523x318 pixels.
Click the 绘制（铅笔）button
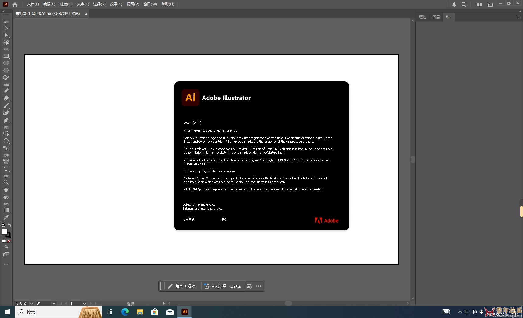[182, 286]
